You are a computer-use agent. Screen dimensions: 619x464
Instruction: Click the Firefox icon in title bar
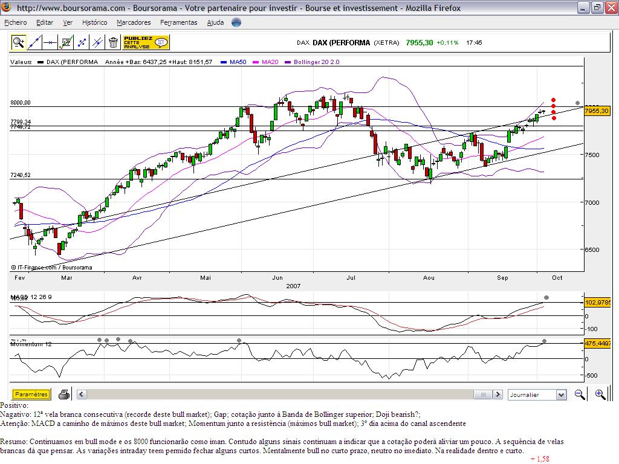pyautogui.click(x=7, y=7)
